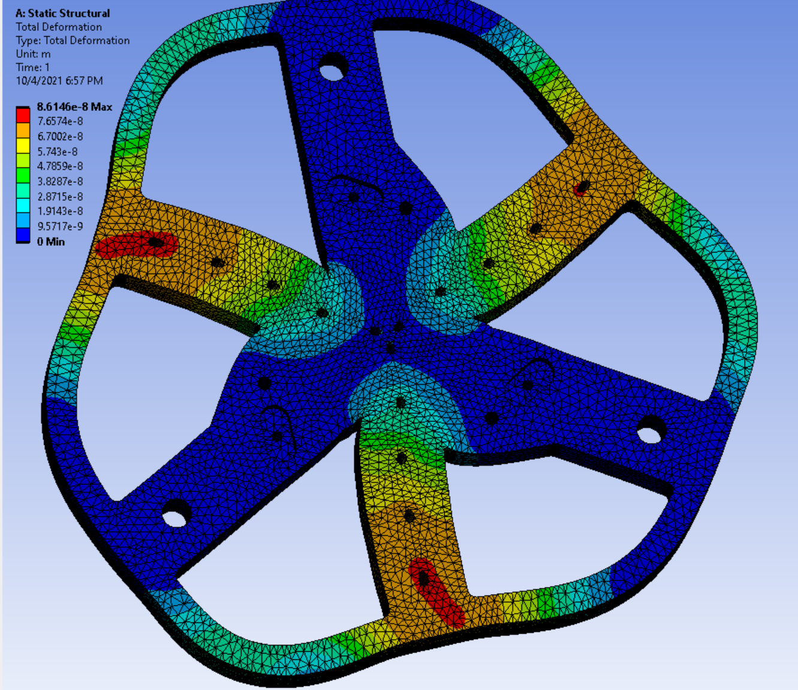Image resolution: width=798 pixels, height=690 pixels.
Task: Pick the large mounting hole on the right blue arm
Action: pos(651,430)
